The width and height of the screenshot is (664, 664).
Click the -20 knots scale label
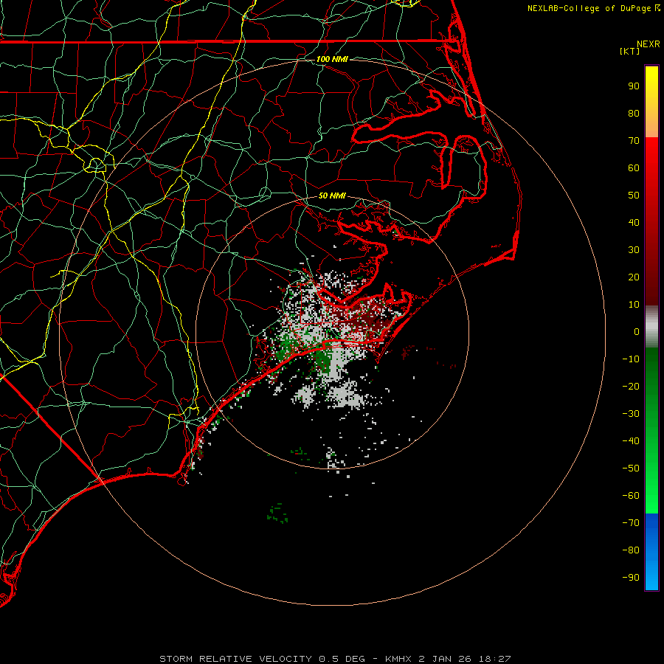(x=631, y=387)
